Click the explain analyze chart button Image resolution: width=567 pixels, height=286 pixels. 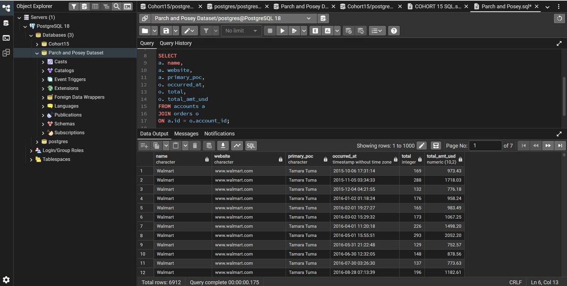click(x=327, y=31)
